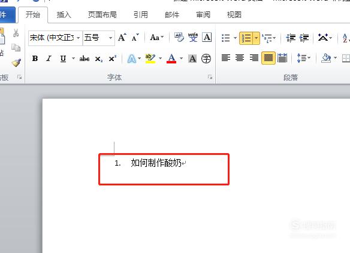Switch to the 引用 tab

(141, 15)
